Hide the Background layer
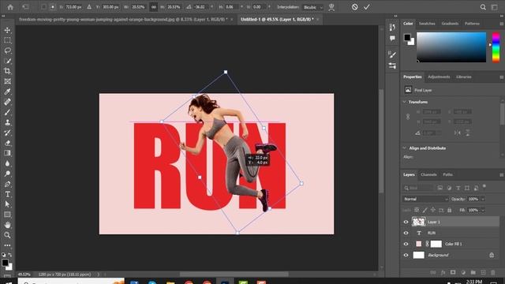 (x=406, y=255)
